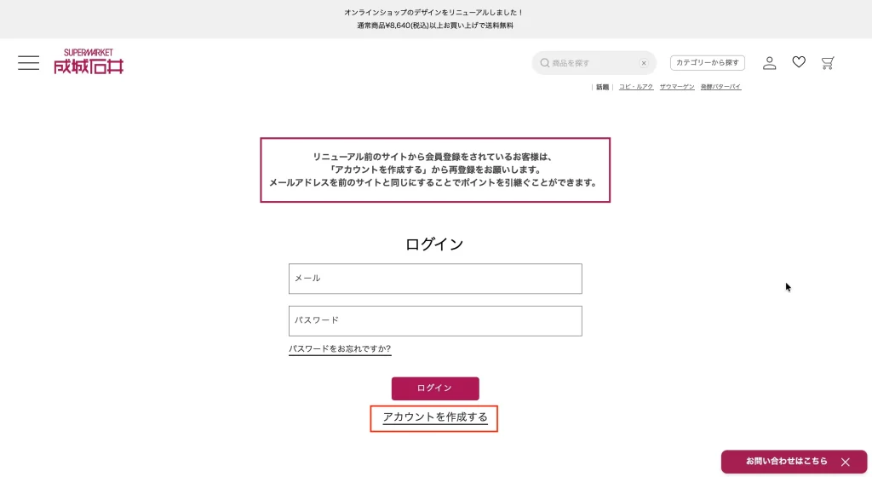872x477 pixels.
Task: Open the お問い合わせはこちら contact button
Action: 785,462
